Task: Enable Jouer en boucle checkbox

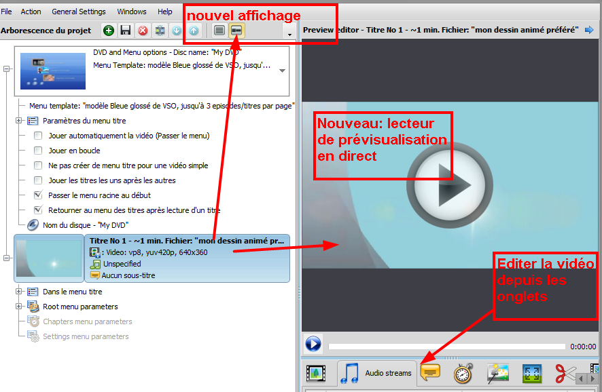Action: (38, 151)
